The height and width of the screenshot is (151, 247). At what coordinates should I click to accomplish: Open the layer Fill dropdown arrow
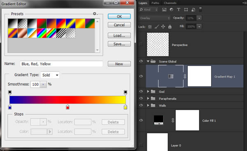click(x=199, y=27)
